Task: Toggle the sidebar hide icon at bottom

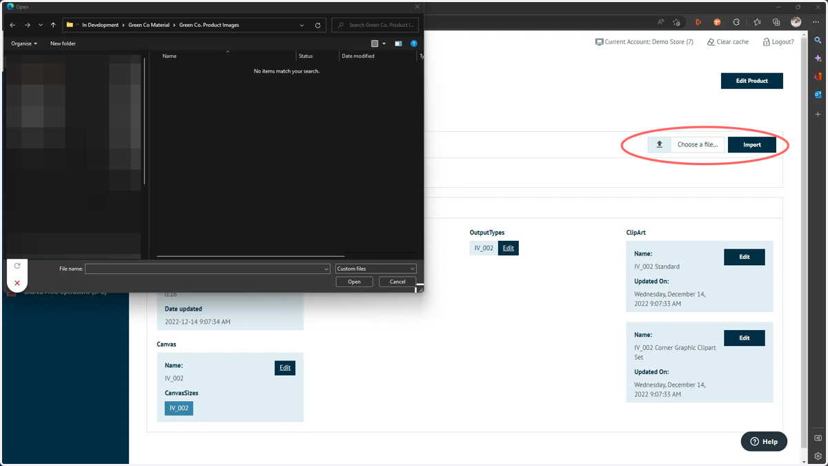Action: [x=818, y=438]
